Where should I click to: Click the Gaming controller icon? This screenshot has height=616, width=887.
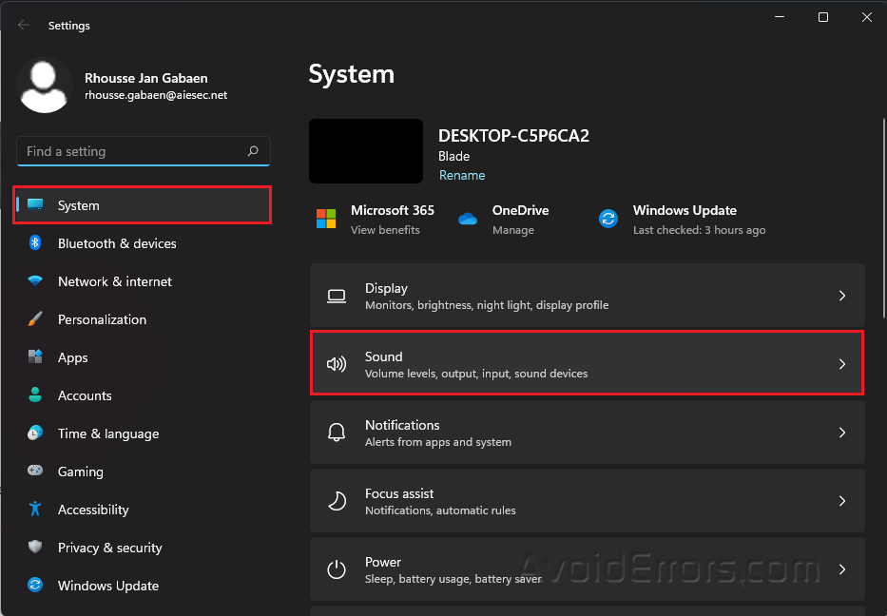tap(35, 472)
